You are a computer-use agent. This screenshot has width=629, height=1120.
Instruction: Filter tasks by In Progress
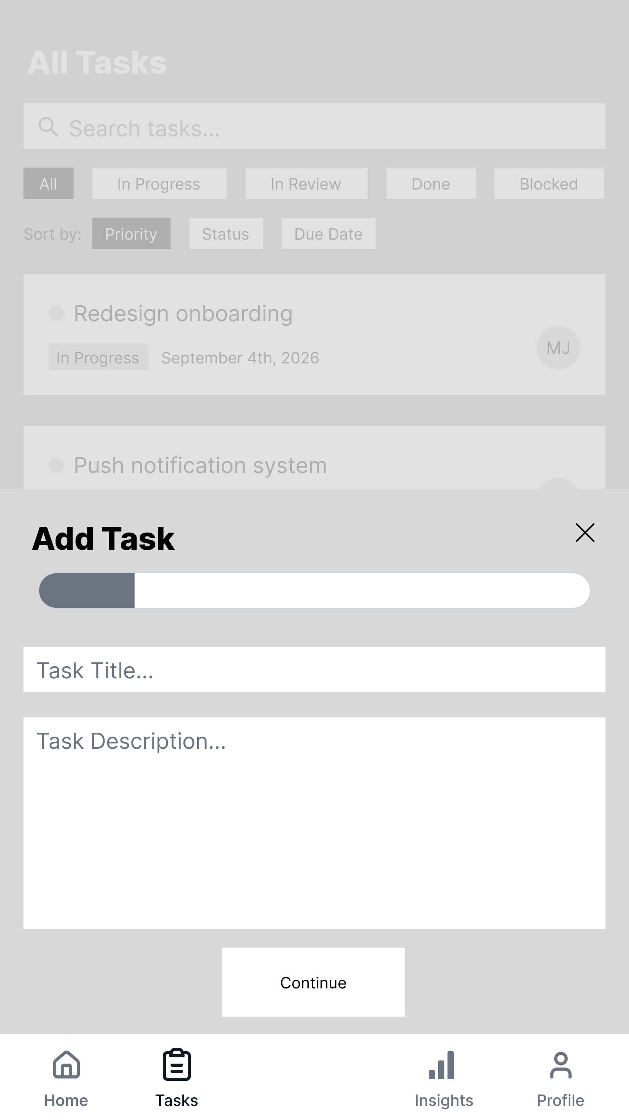coord(159,184)
